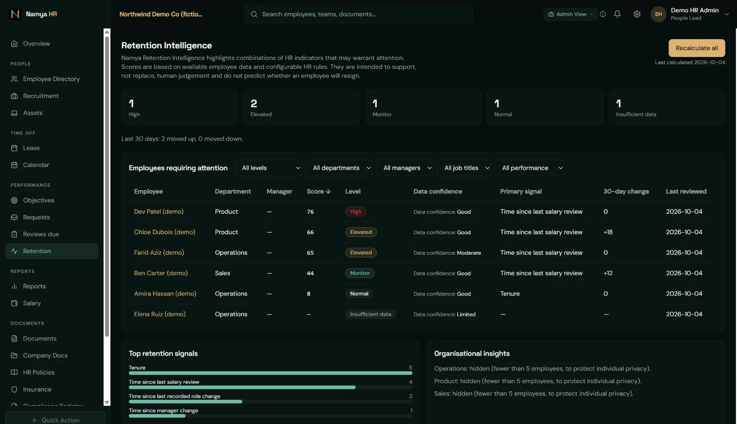The image size is (737, 424).
Task: Click the Reviews due clipboard icon
Action: coord(14,235)
